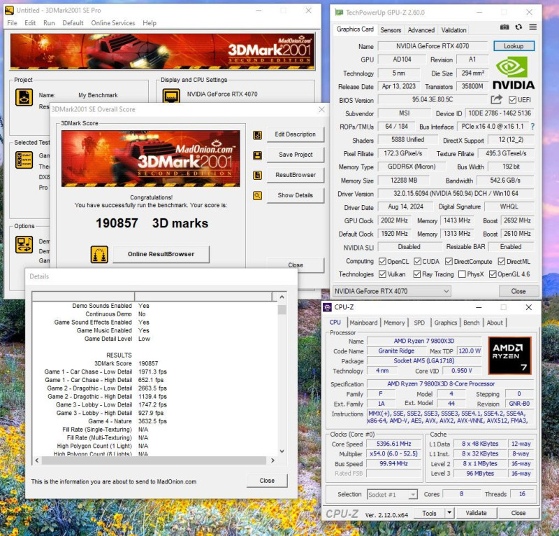This screenshot has width=559, height=536.
Task: Switch to the Advanced tab in GPU-Z
Action: pos(421,30)
